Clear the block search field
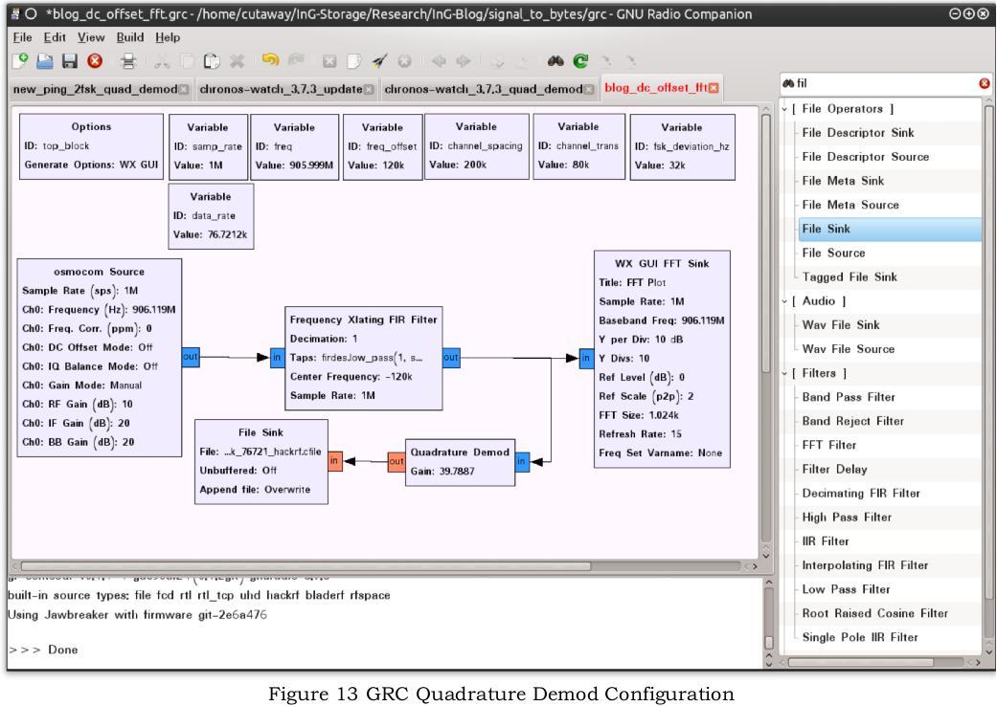The width and height of the screenshot is (997, 706). pos(984,83)
